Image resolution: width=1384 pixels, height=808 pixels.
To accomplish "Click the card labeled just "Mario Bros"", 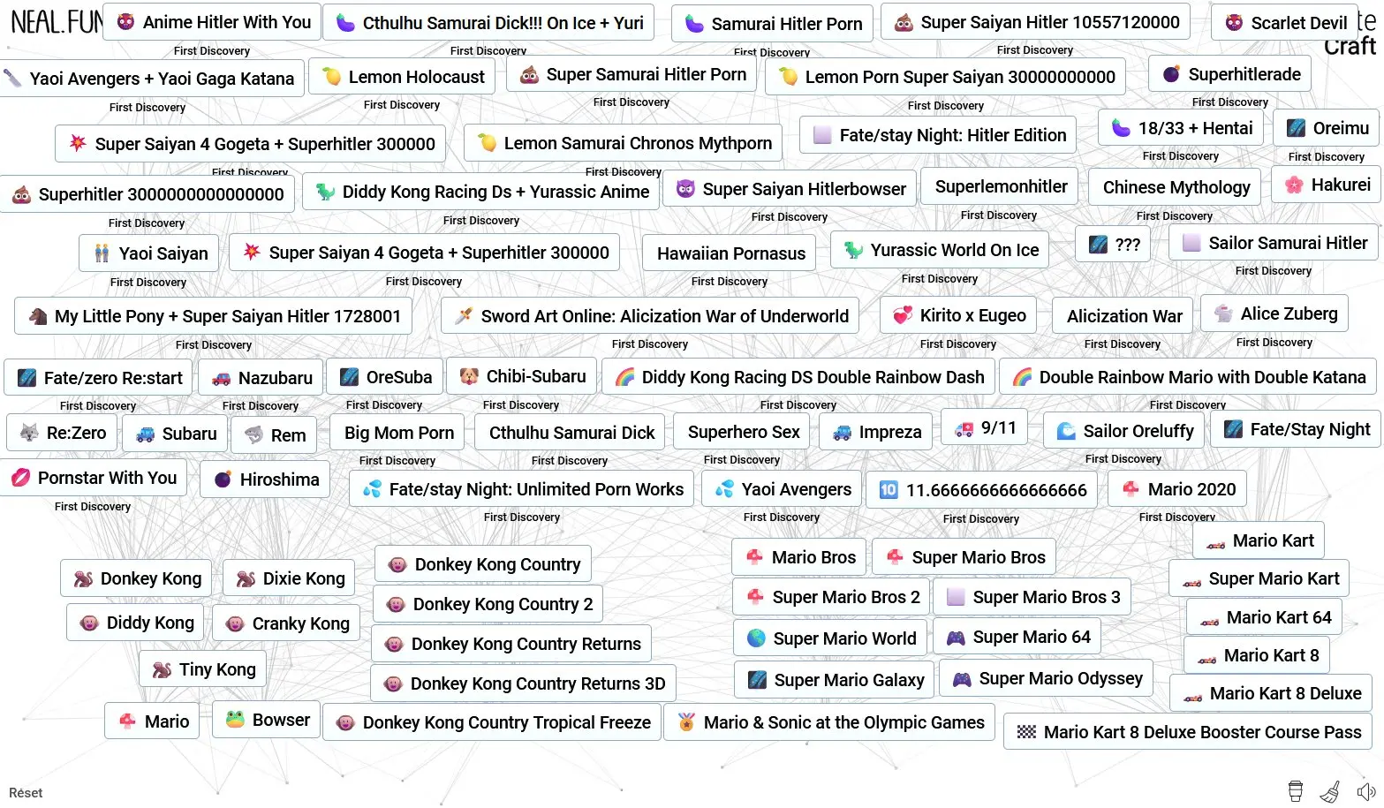I will [x=799, y=557].
